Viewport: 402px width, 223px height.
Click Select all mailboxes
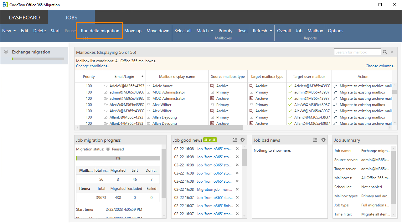point(183,31)
